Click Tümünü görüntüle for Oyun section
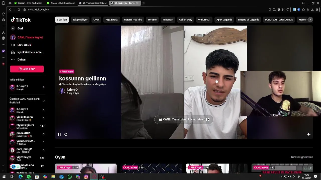 302,157
